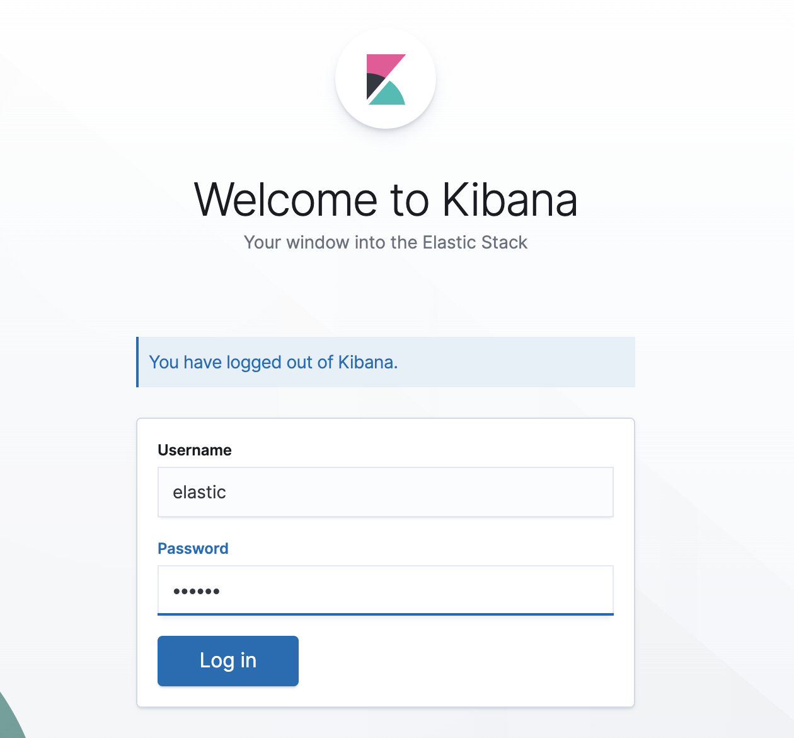Click "Your window into the Elastic Stack" subtitle
The height and width of the screenshot is (738, 794).
click(x=386, y=243)
